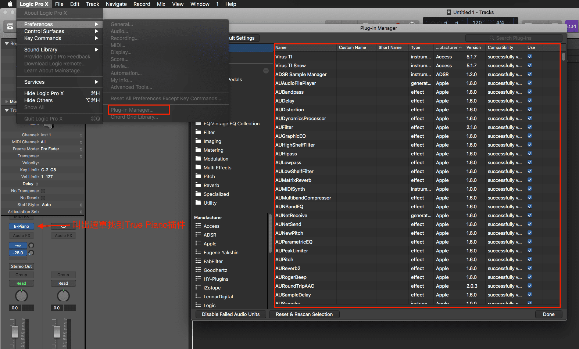Enable the No Transpose checkbox
Screen dimensions: 579x349
[x=43, y=191]
